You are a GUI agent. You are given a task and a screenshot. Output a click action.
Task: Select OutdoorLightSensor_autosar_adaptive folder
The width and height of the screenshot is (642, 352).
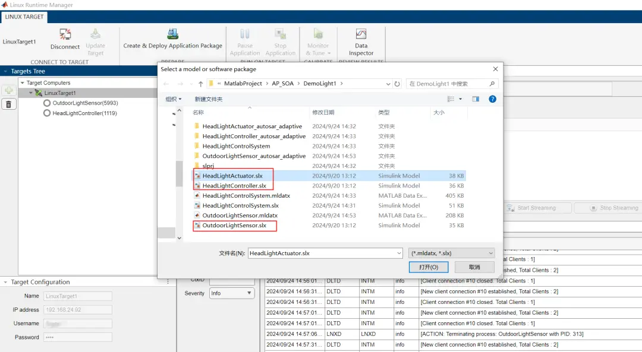click(254, 156)
